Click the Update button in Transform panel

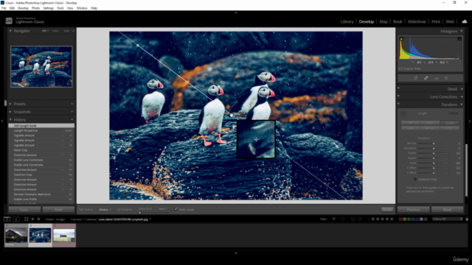click(454, 113)
